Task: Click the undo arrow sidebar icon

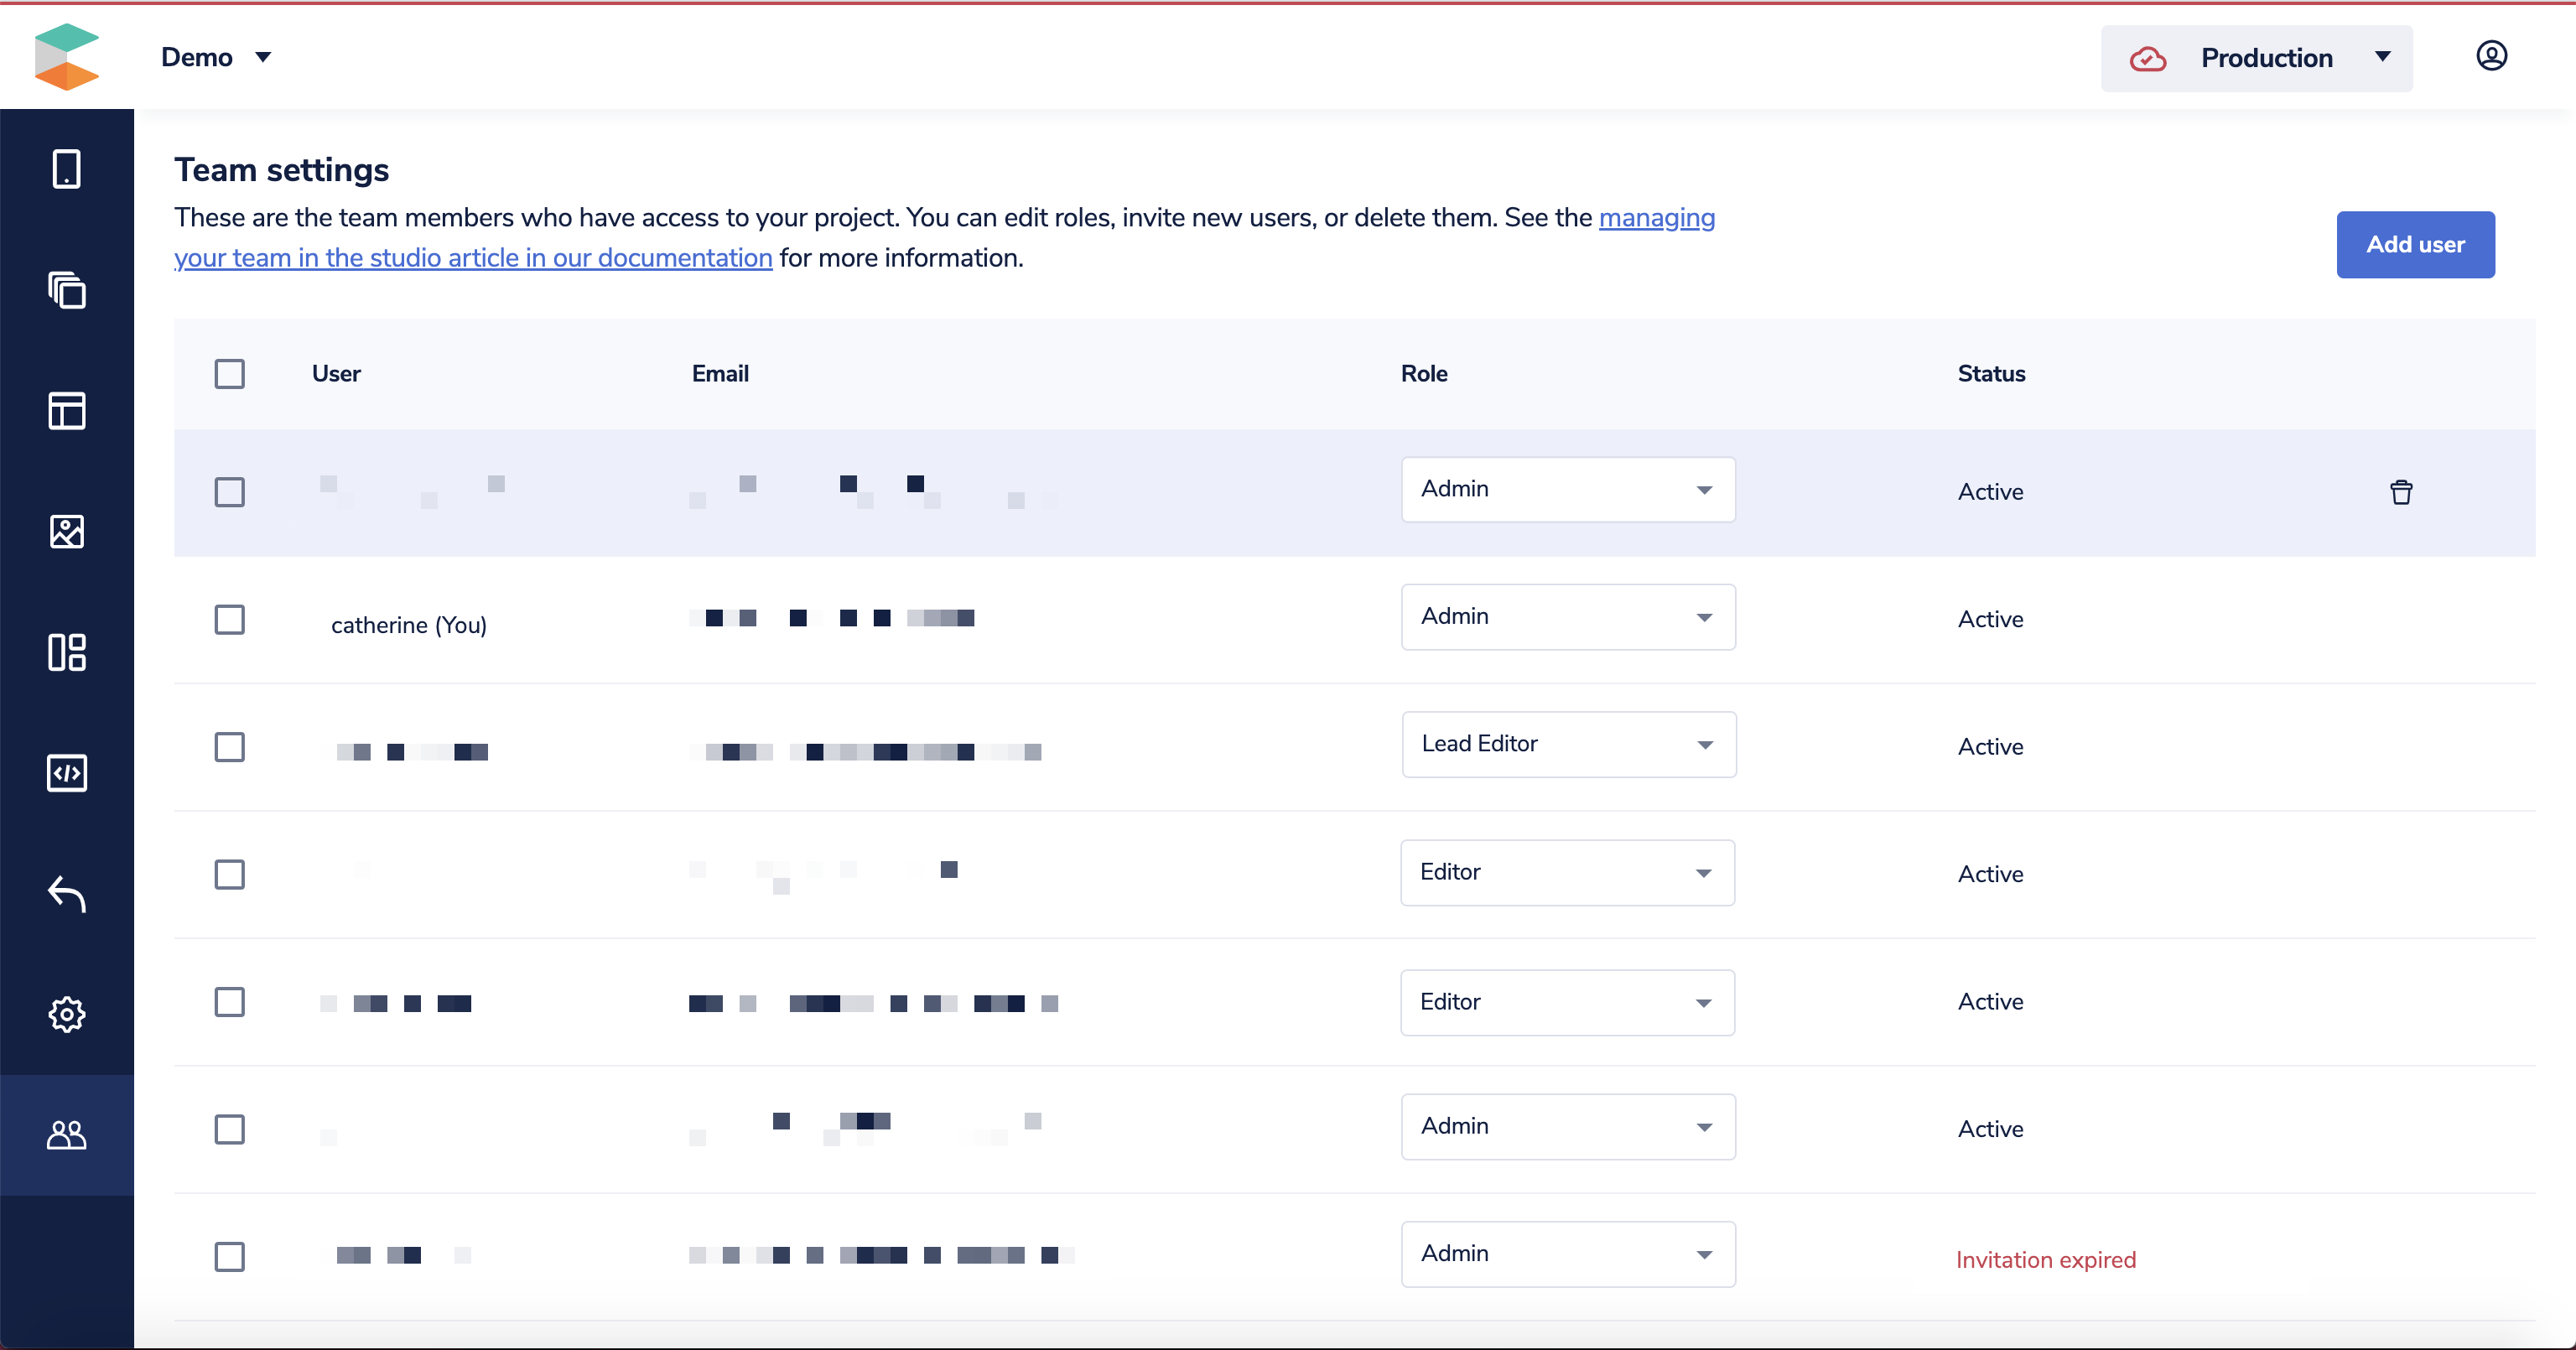Action: pos(66,894)
